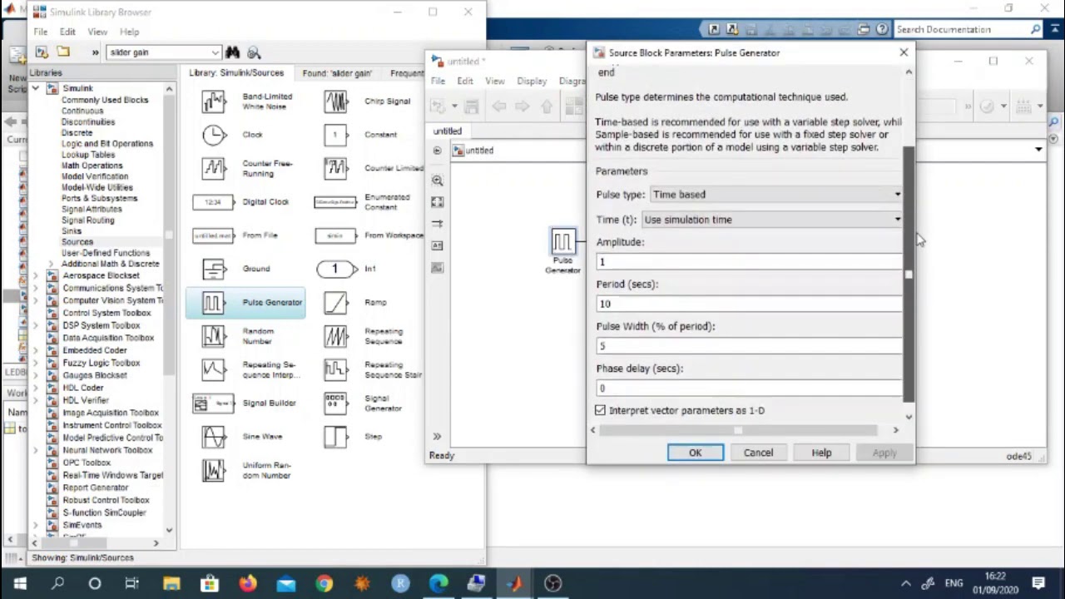Screen dimensions: 1065x599
Task: Open Chrome from the taskbar
Action: 324,583
